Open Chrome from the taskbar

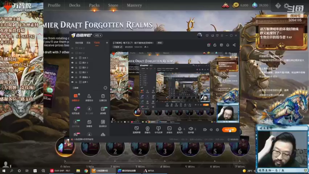point(86,171)
